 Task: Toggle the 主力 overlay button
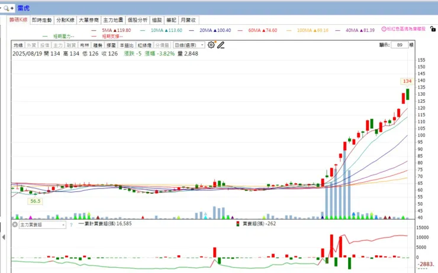[x=58, y=45]
